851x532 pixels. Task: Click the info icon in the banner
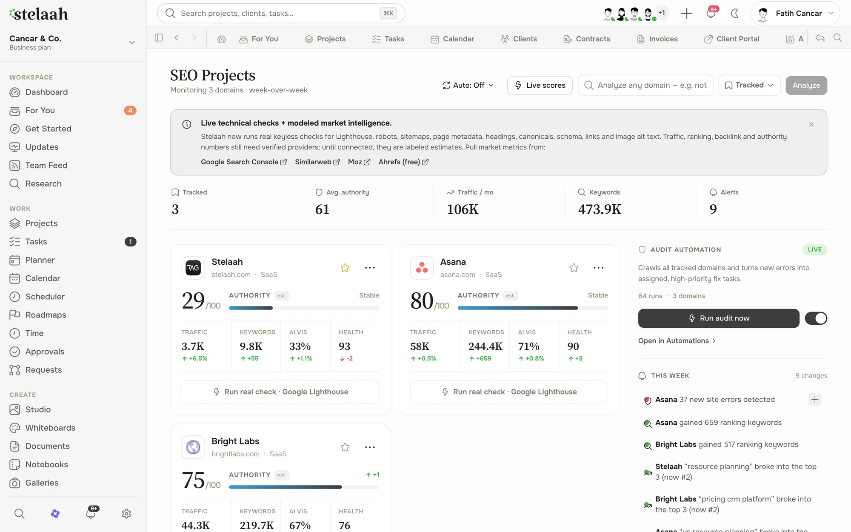186,124
